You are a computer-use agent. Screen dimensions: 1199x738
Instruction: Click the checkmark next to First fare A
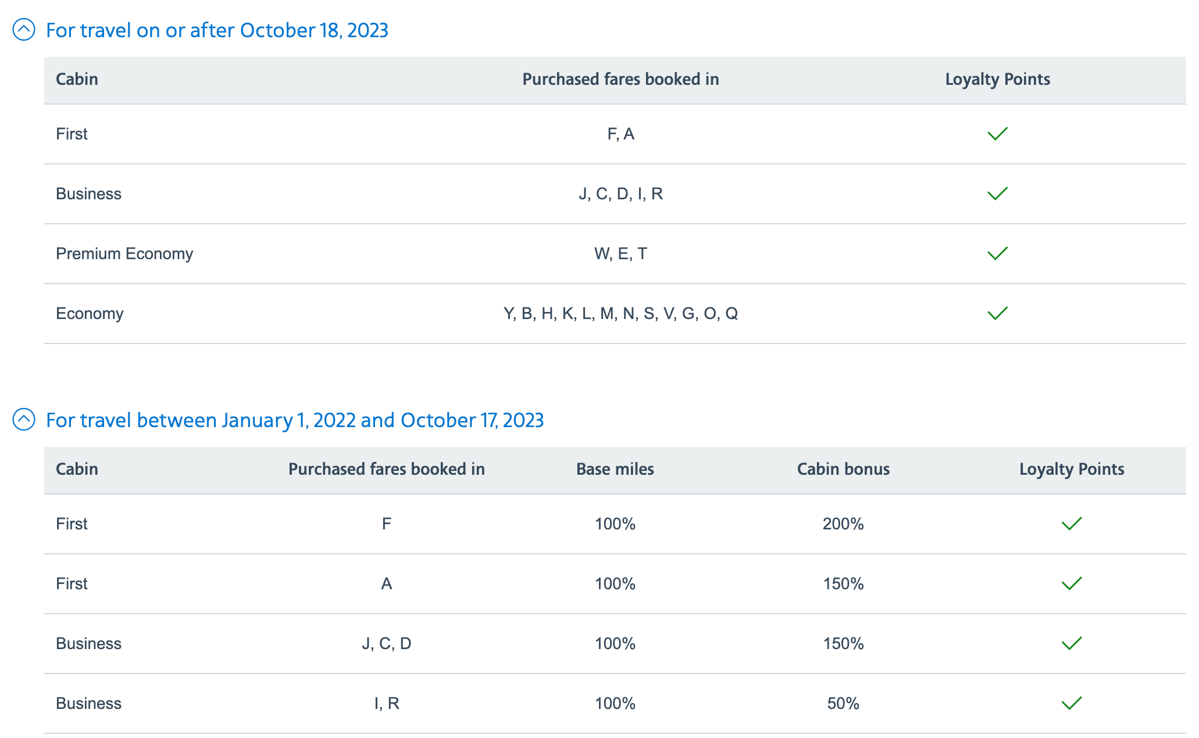(1070, 584)
